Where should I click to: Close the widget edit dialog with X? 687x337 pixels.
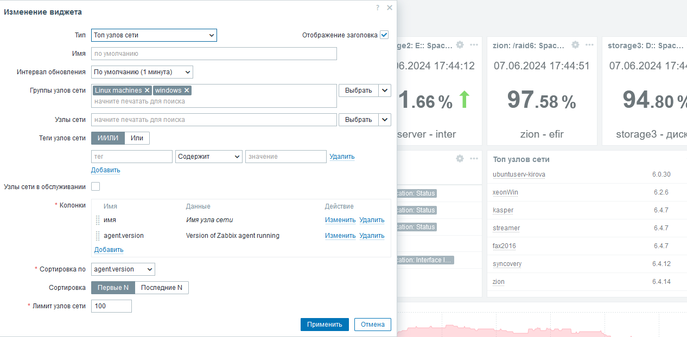(390, 8)
